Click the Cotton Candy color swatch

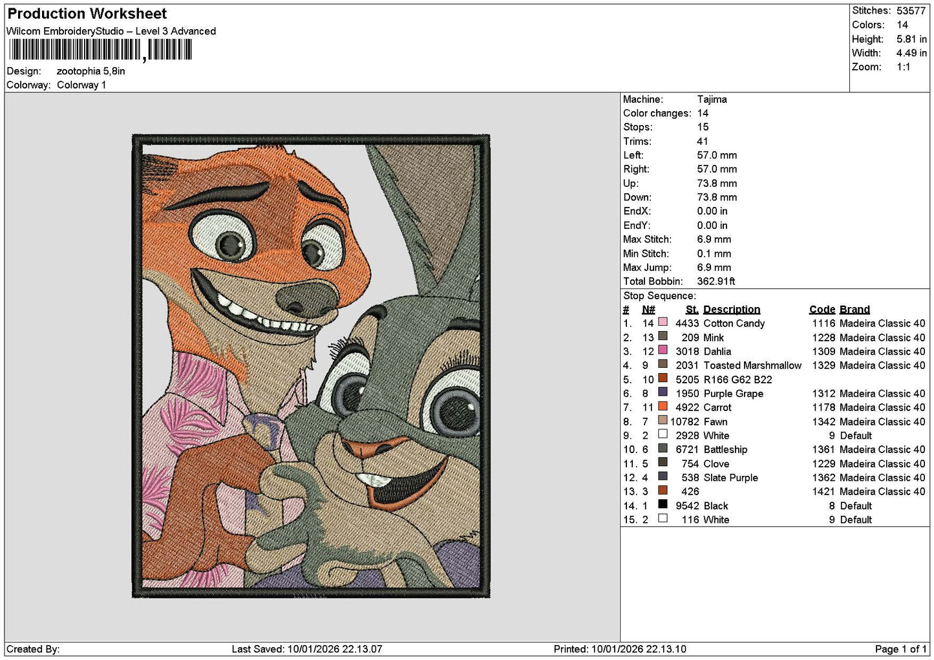[x=663, y=322]
